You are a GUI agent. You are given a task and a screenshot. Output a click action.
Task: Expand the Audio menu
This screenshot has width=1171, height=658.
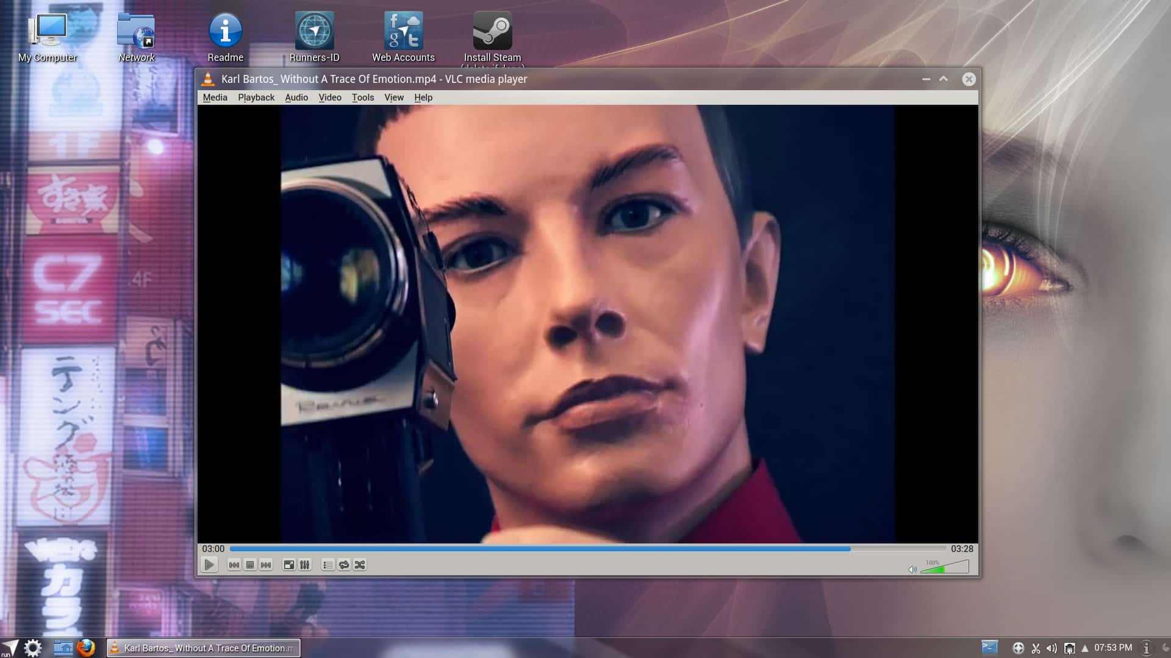pos(296,97)
